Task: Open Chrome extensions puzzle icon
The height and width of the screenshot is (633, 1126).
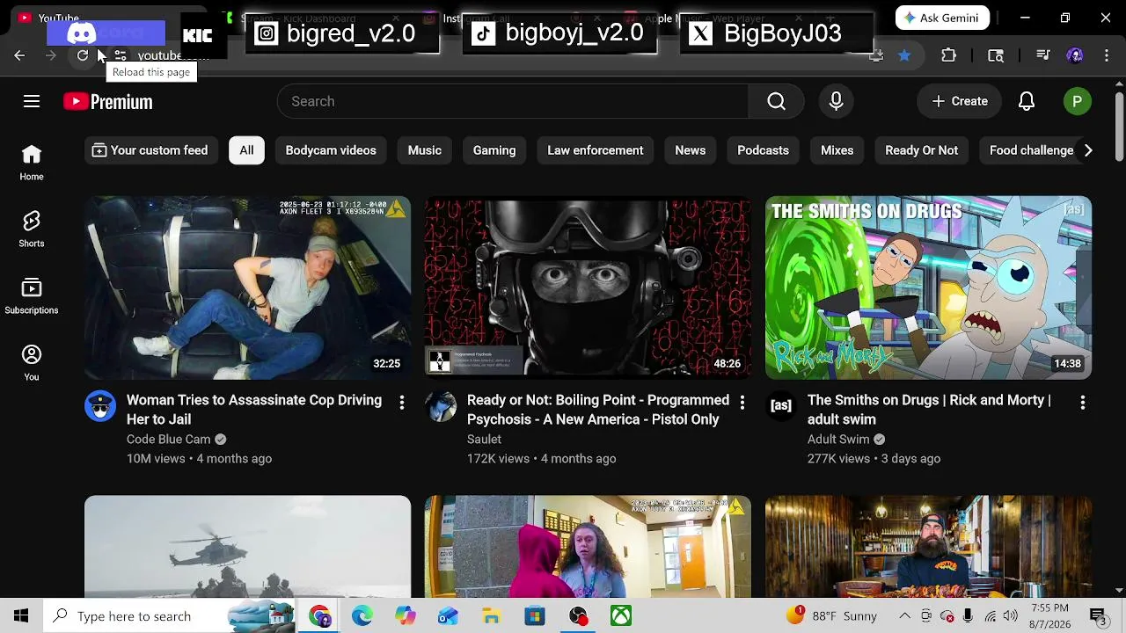Action: (948, 55)
